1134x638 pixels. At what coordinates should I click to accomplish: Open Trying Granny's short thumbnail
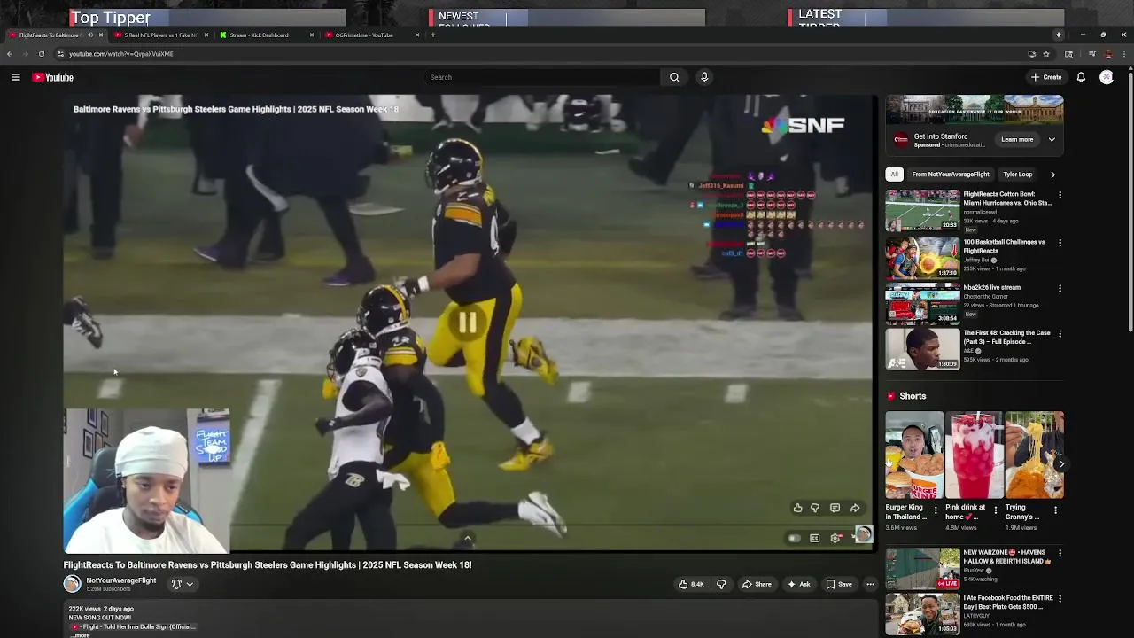[1033, 455]
